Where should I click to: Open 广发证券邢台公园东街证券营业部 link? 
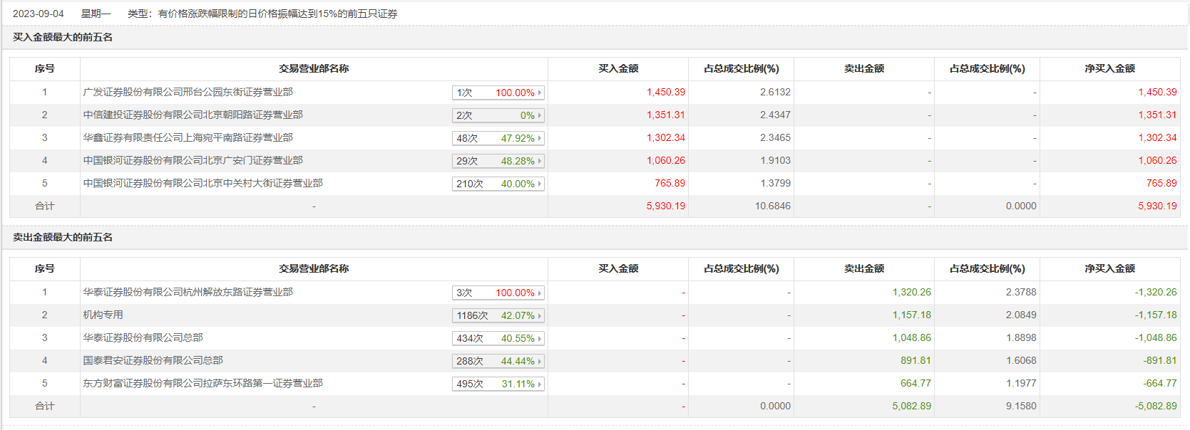pos(188,92)
